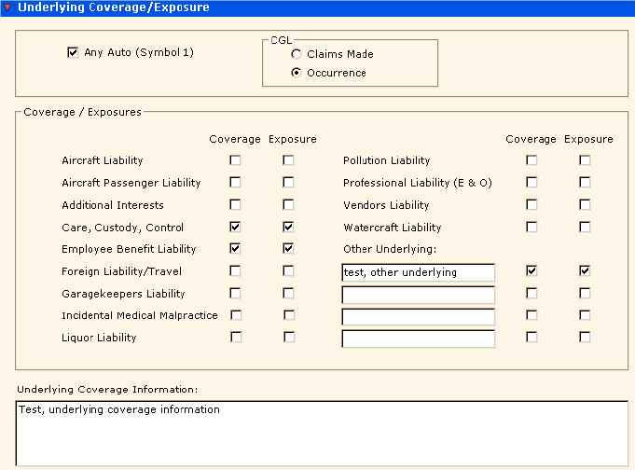Click the Underlying Coverage Information text area

(x=322, y=433)
